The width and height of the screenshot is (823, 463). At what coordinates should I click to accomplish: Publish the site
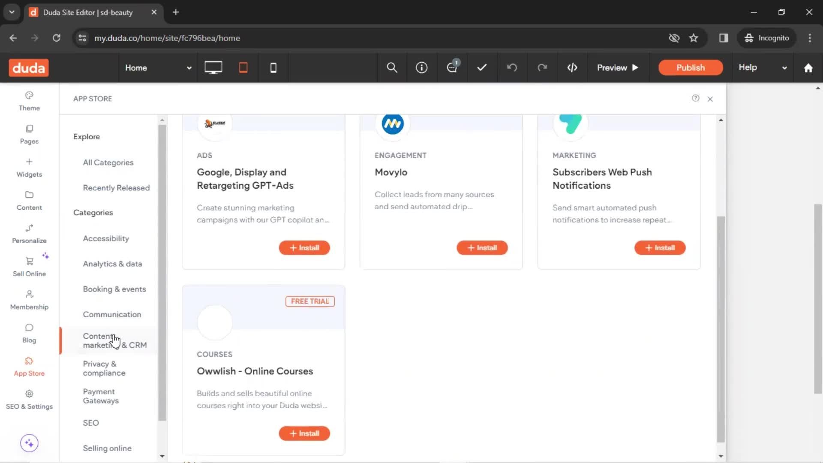(691, 68)
